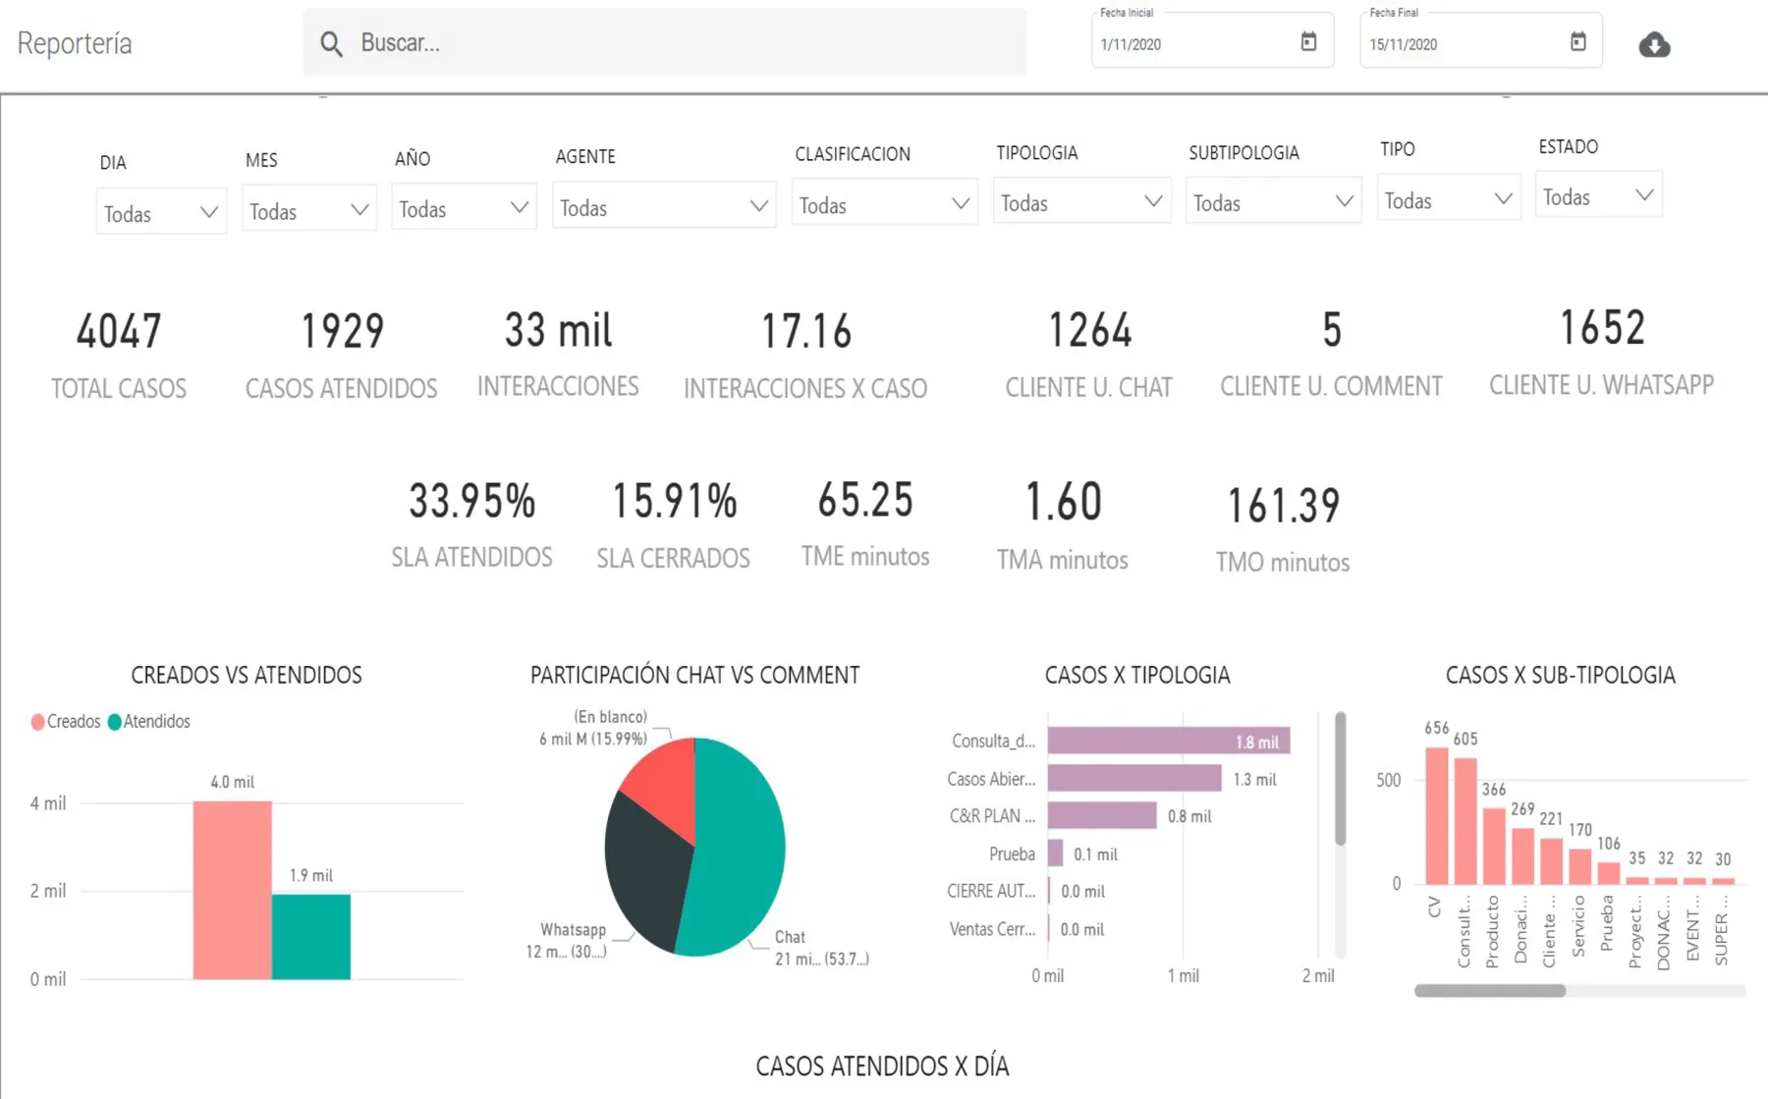This screenshot has width=1768, height=1099.
Task: Click the 161.39 TMO minutos card
Action: (x=1283, y=529)
